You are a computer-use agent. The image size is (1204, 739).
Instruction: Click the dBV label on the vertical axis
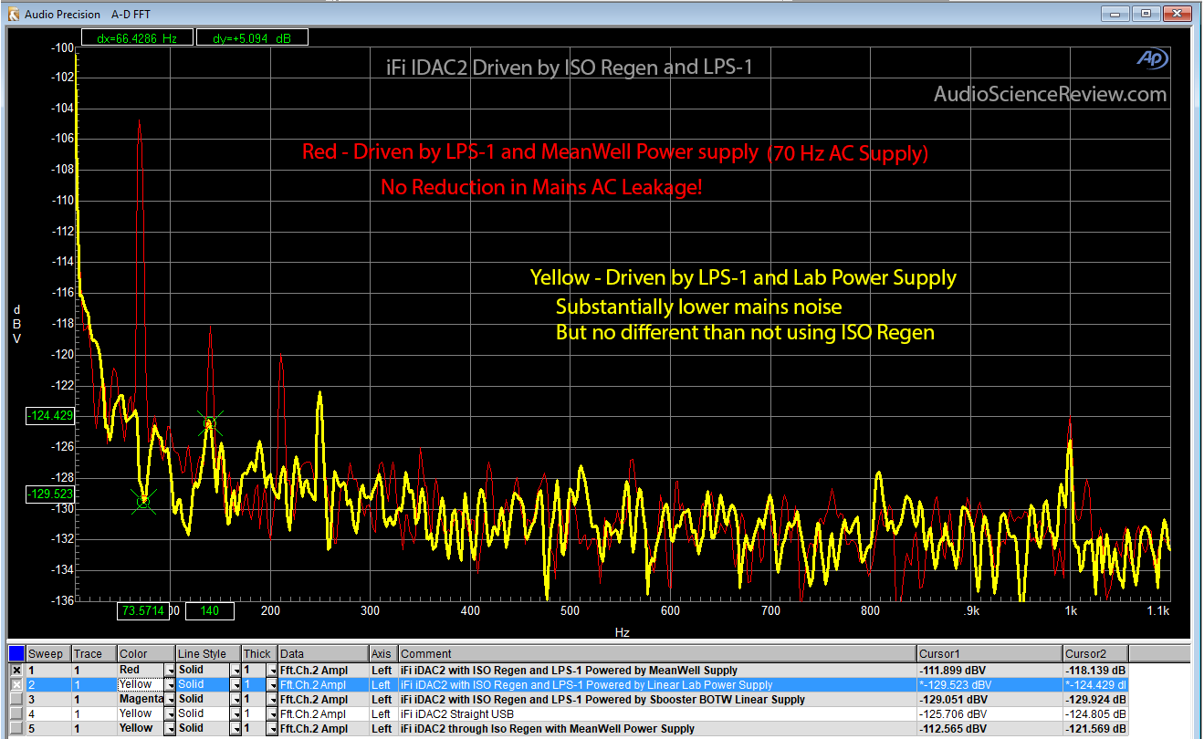click(16, 324)
